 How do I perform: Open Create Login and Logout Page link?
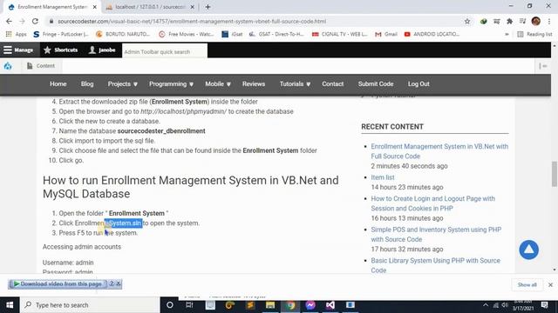(x=432, y=203)
